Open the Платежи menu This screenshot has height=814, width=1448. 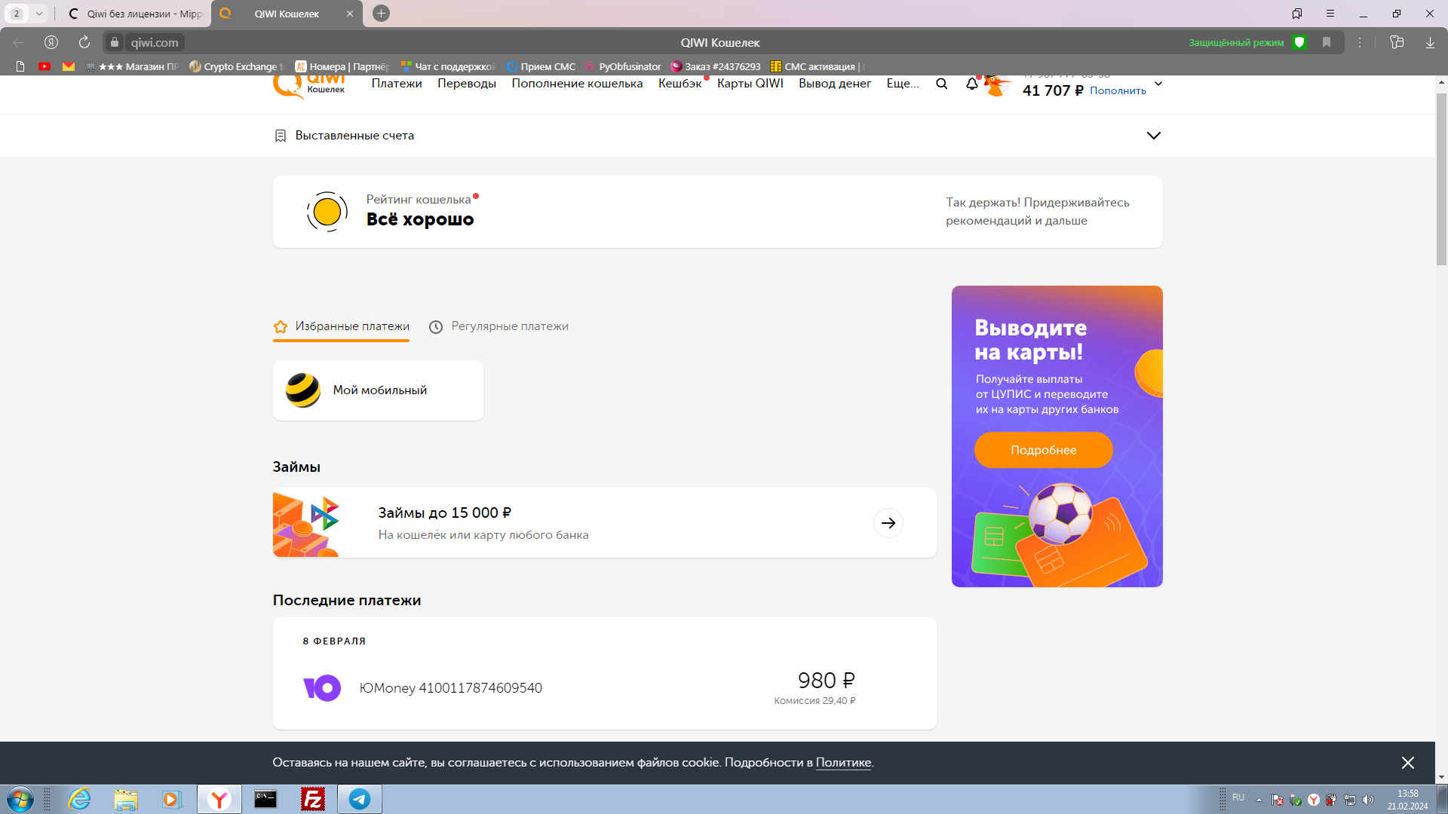pyautogui.click(x=397, y=84)
